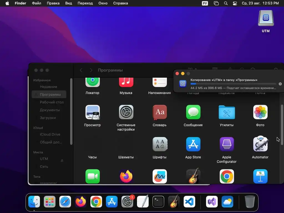Select App Store in the Programs folder
This screenshot has height=213, width=284.
click(193, 144)
